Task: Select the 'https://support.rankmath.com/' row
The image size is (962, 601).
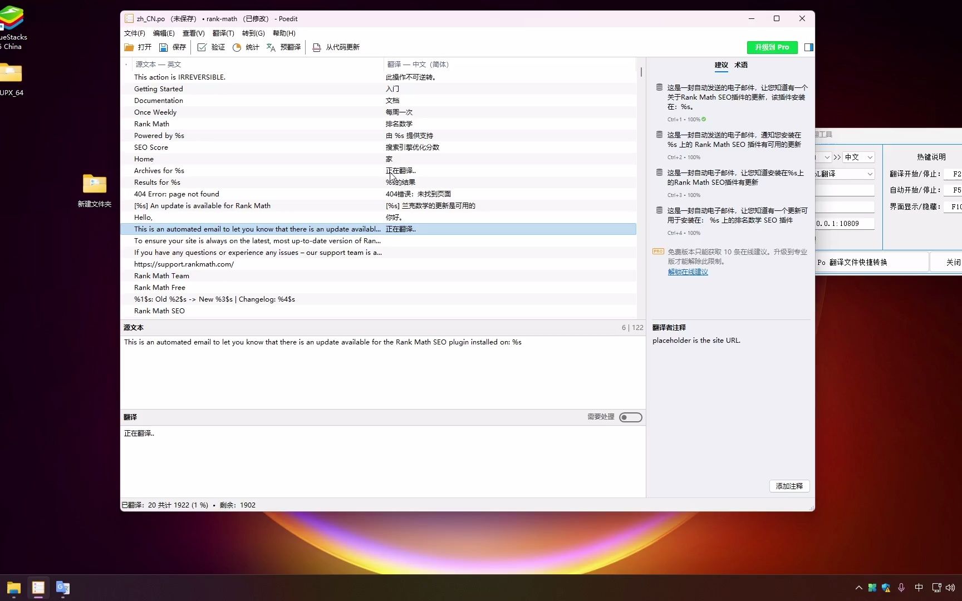Action: [379, 264]
